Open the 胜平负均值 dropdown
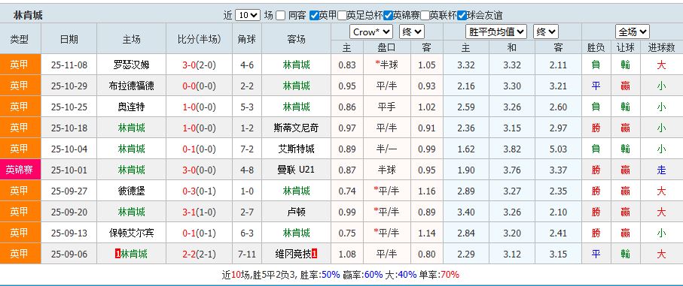This screenshot has height=286, width=683. (496, 32)
